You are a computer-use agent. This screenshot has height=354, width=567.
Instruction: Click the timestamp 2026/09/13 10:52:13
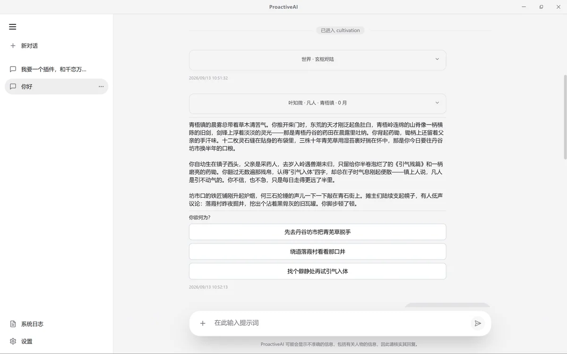pyautogui.click(x=208, y=287)
